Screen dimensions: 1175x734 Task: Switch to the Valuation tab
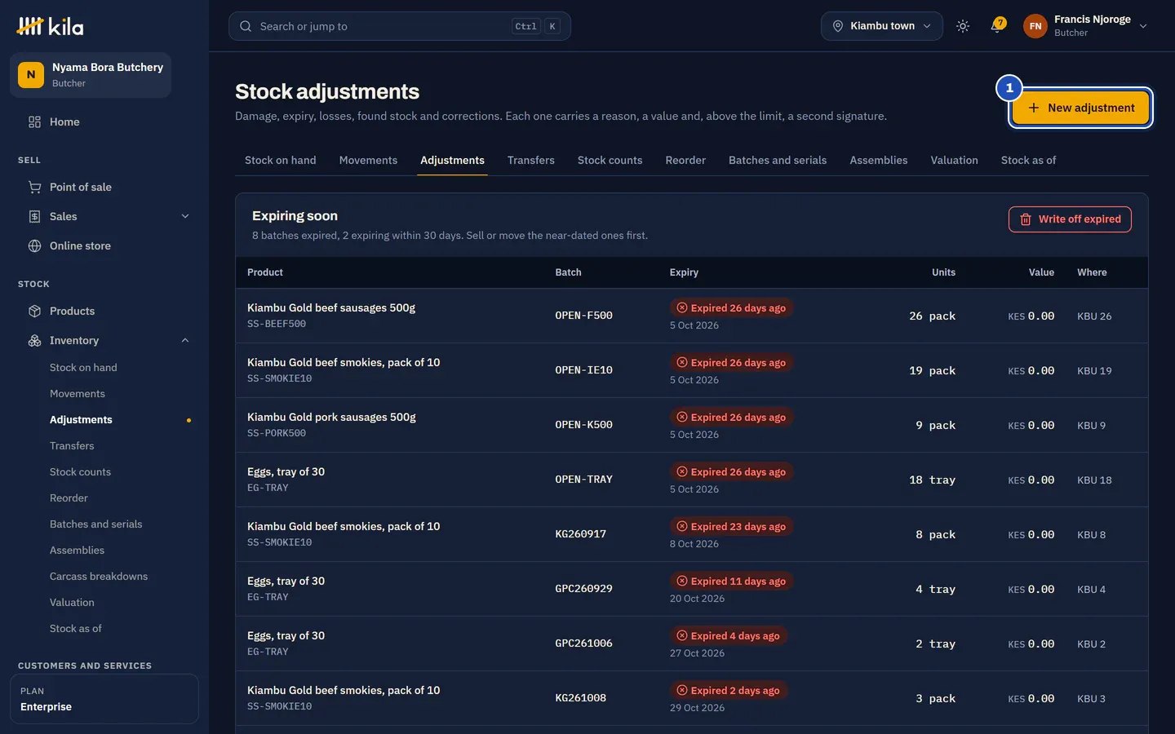(954, 160)
